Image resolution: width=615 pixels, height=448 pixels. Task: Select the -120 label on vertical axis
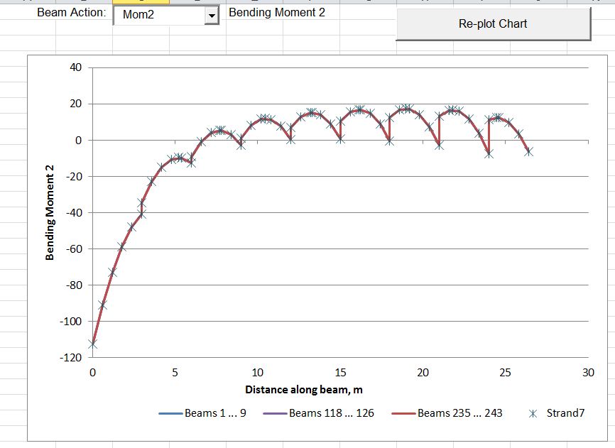point(73,358)
